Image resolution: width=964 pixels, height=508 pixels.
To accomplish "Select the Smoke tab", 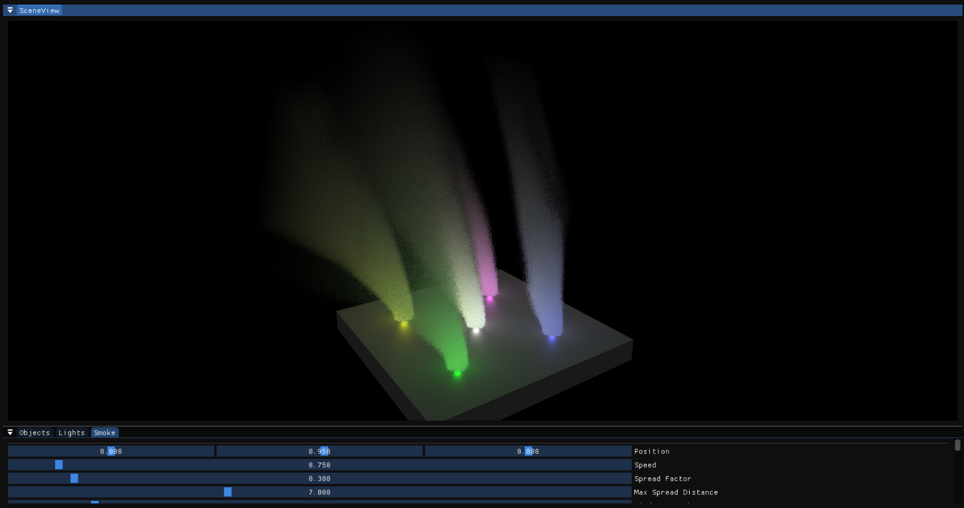I will pyautogui.click(x=105, y=433).
